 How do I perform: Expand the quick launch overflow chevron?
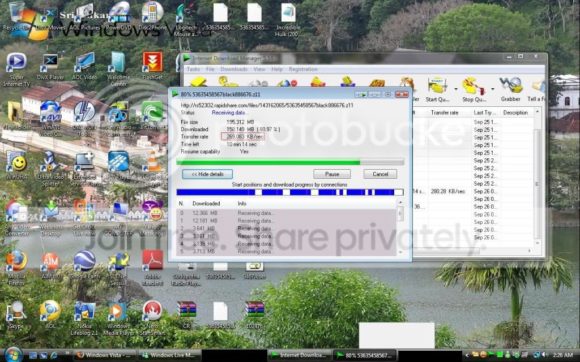tap(67, 353)
